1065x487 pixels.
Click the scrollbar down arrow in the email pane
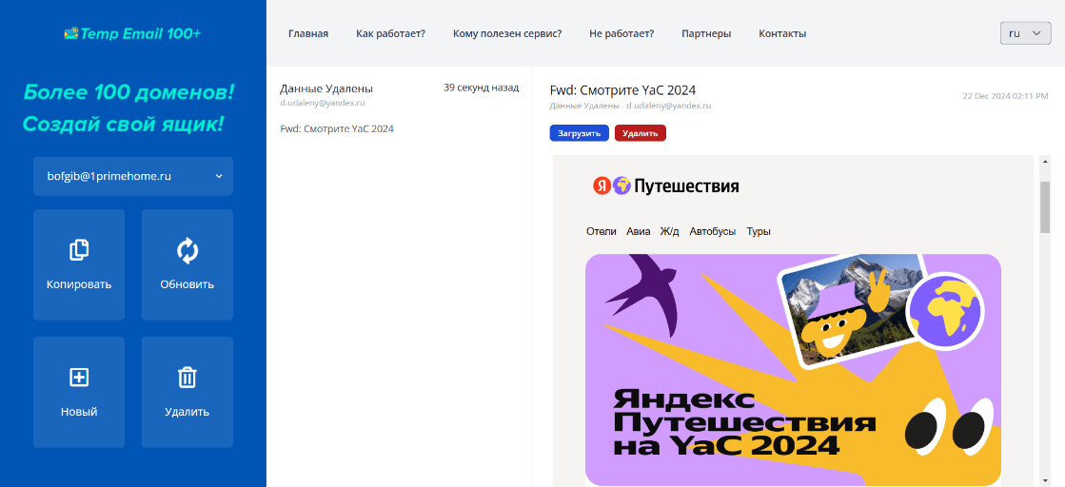coord(1045,479)
